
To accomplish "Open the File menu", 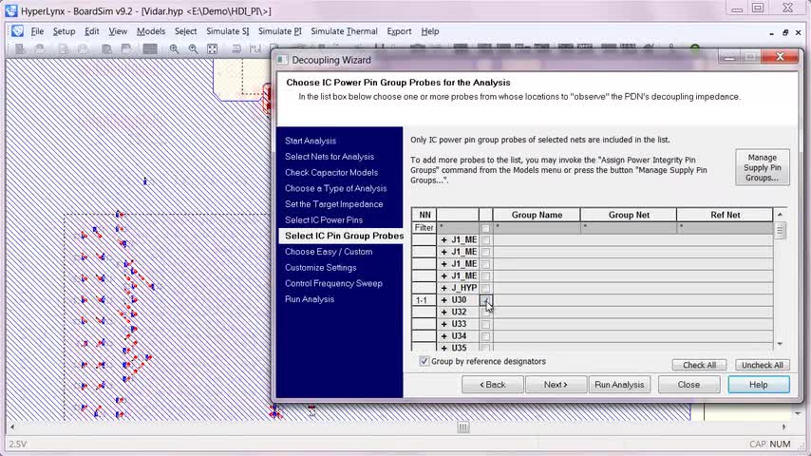I will click(37, 31).
